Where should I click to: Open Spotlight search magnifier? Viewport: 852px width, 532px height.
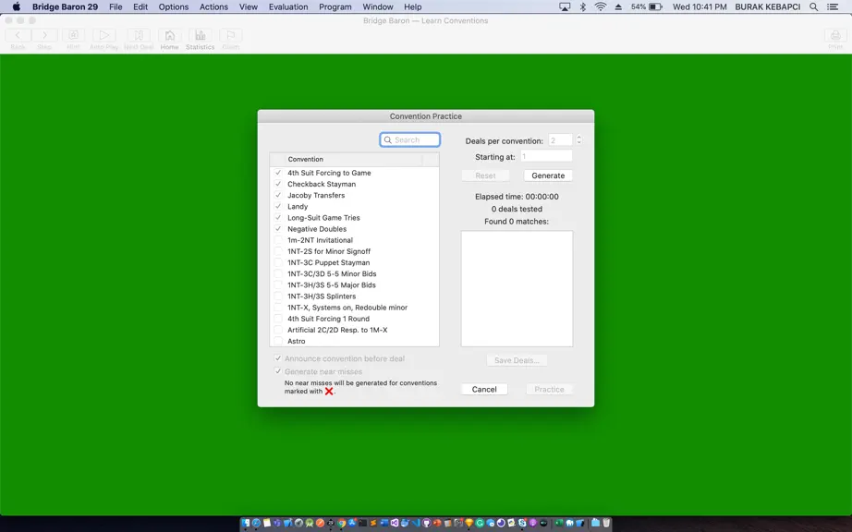813,6
